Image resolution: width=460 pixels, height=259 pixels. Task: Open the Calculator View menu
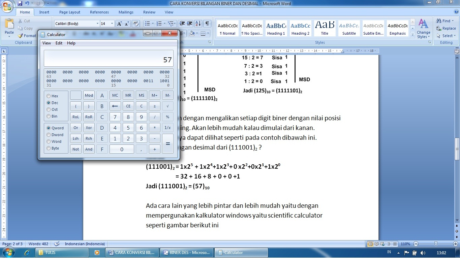47,43
